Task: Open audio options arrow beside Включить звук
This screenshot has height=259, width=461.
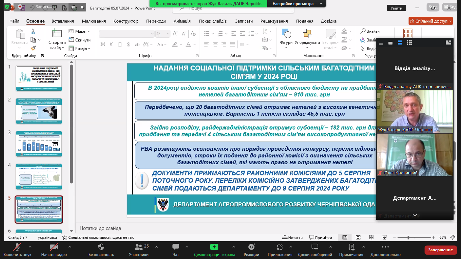Action: (x=30, y=247)
